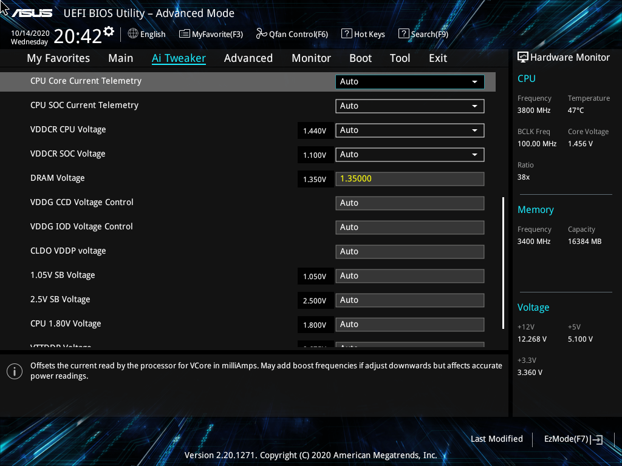
Task: Switch to Main tab
Action: point(121,58)
